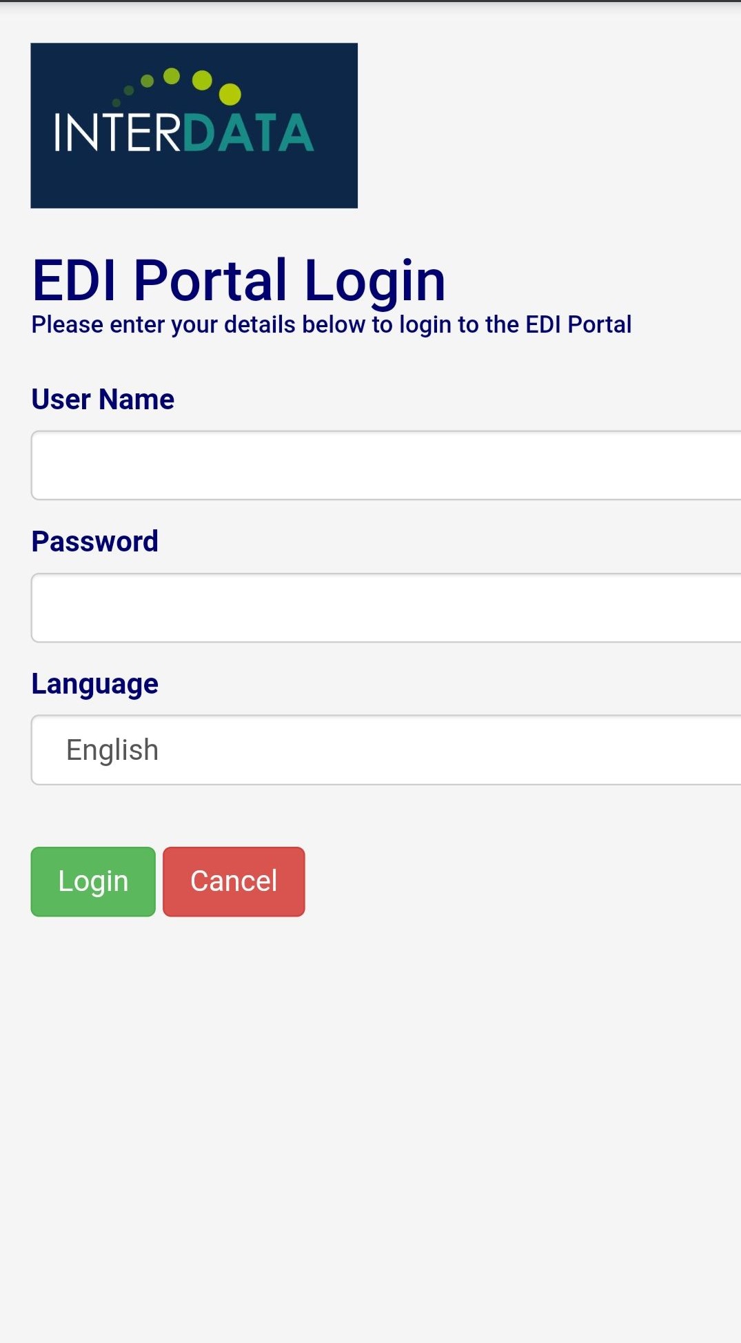Image resolution: width=741 pixels, height=1343 pixels.
Task: Click 'EDI' in the page heading
Action: (x=74, y=280)
